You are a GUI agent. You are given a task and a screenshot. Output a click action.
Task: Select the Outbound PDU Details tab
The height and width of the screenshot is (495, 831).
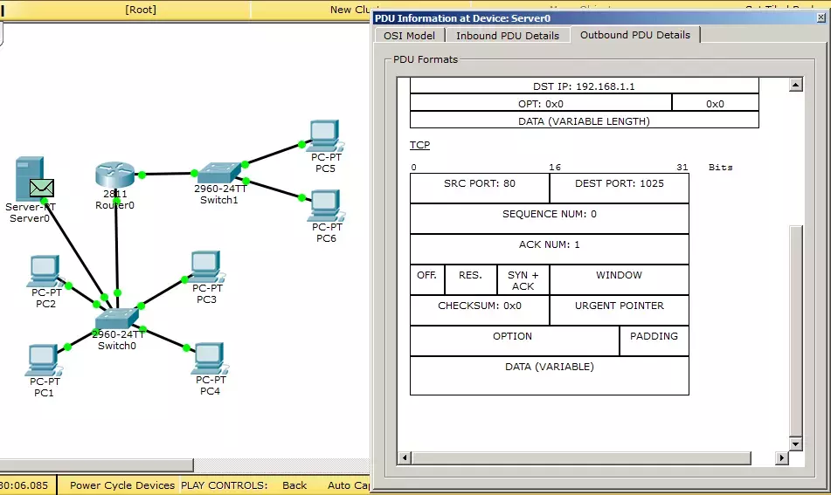(x=635, y=35)
